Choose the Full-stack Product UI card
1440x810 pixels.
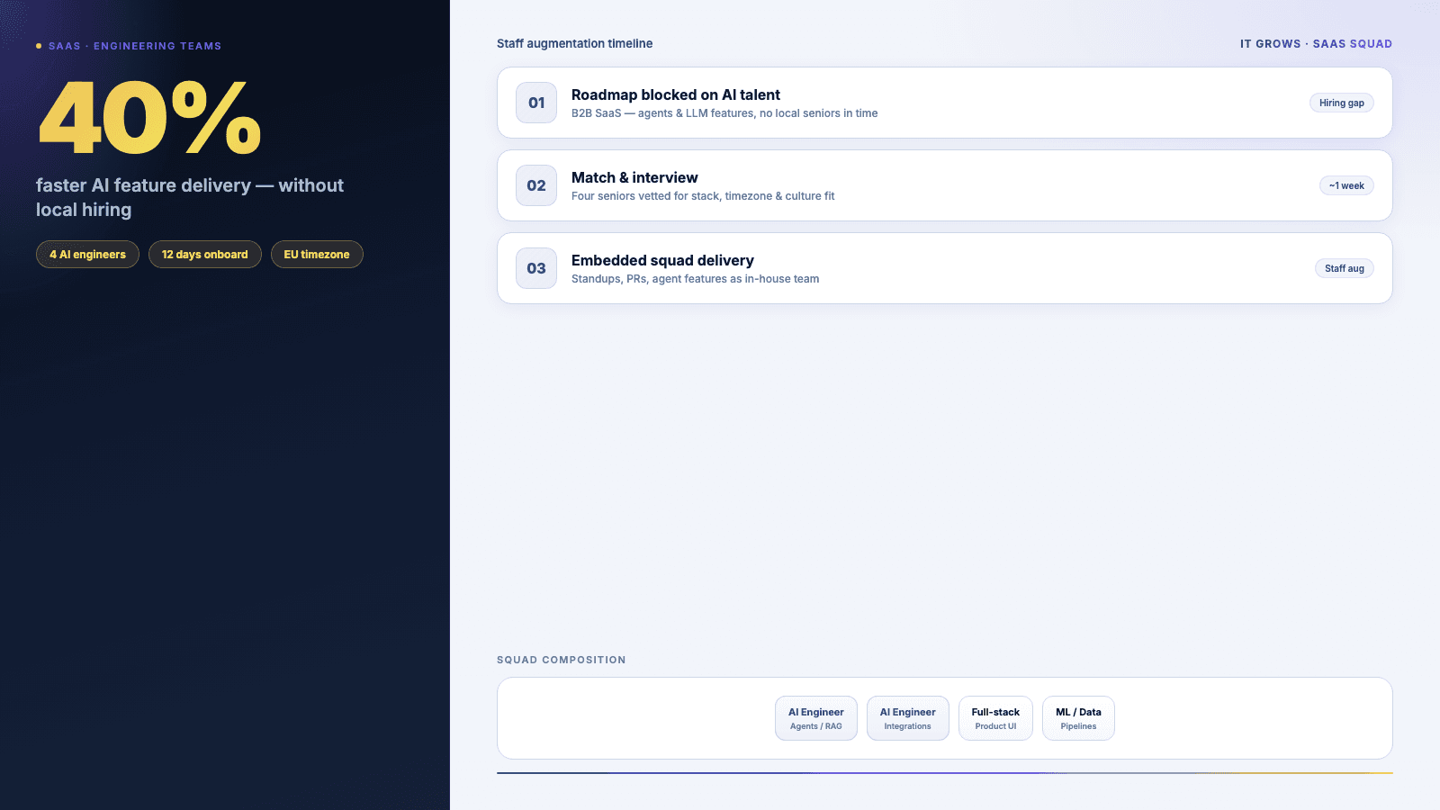tap(995, 718)
